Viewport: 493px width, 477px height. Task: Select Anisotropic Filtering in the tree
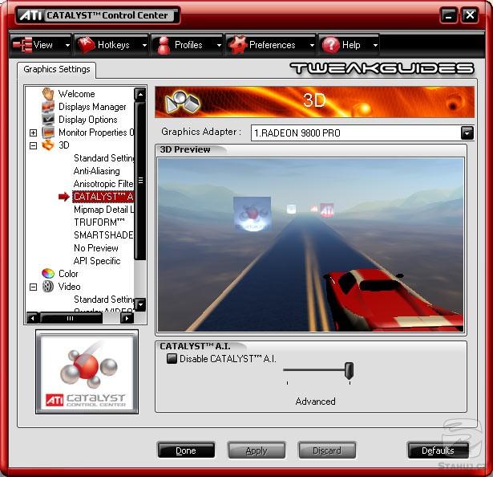(103, 184)
